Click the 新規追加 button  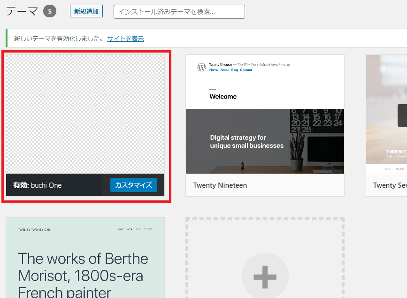pos(86,11)
